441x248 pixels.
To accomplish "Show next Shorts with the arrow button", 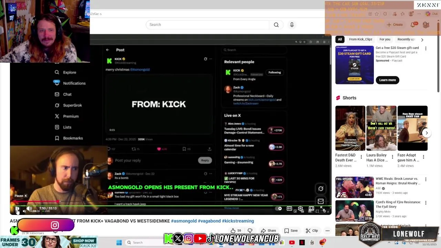I will [x=427, y=133].
